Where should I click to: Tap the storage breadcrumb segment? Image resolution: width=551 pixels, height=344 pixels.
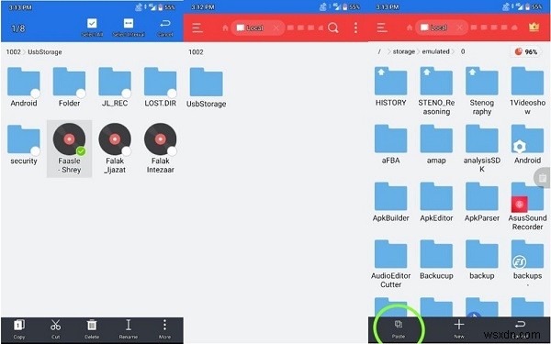(404, 51)
